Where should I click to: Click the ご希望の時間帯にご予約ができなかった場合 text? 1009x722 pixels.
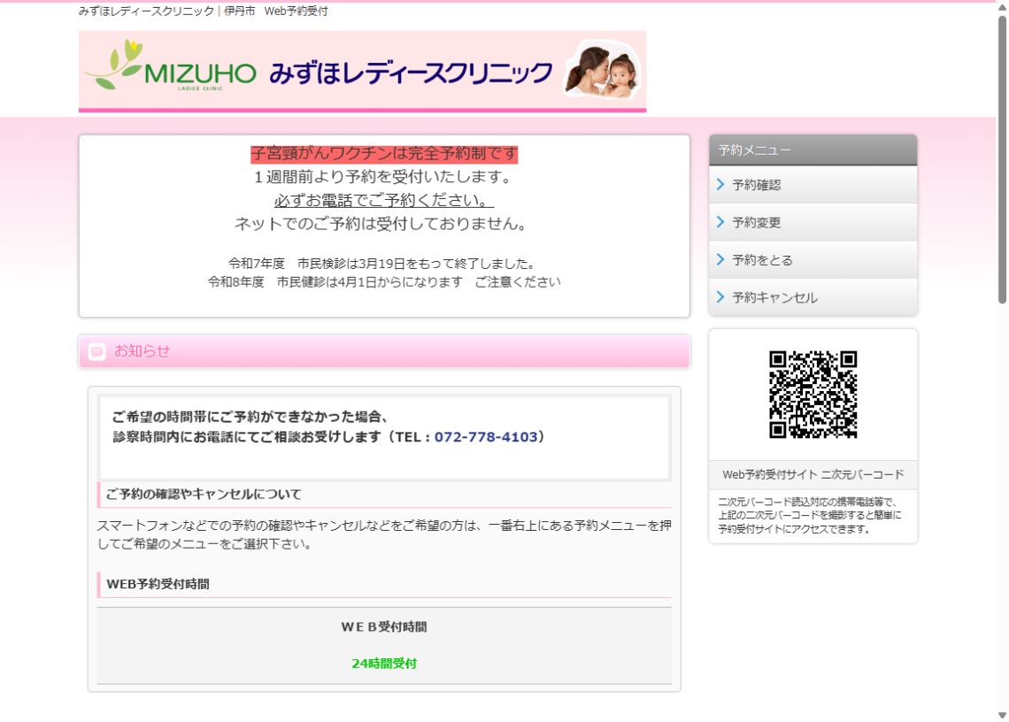click(250, 417)
